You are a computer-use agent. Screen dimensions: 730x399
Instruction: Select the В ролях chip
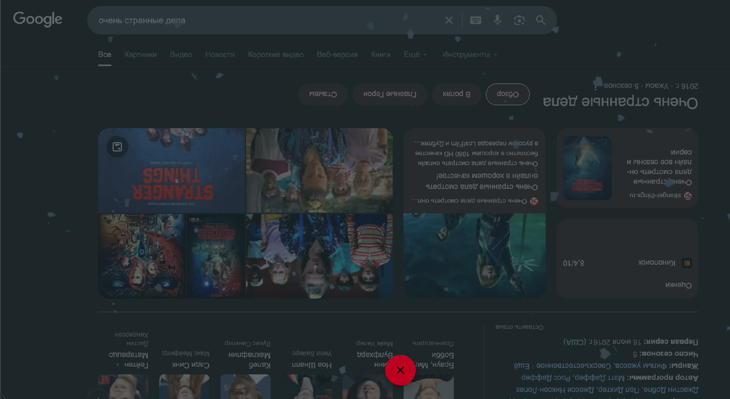(456, 94)
